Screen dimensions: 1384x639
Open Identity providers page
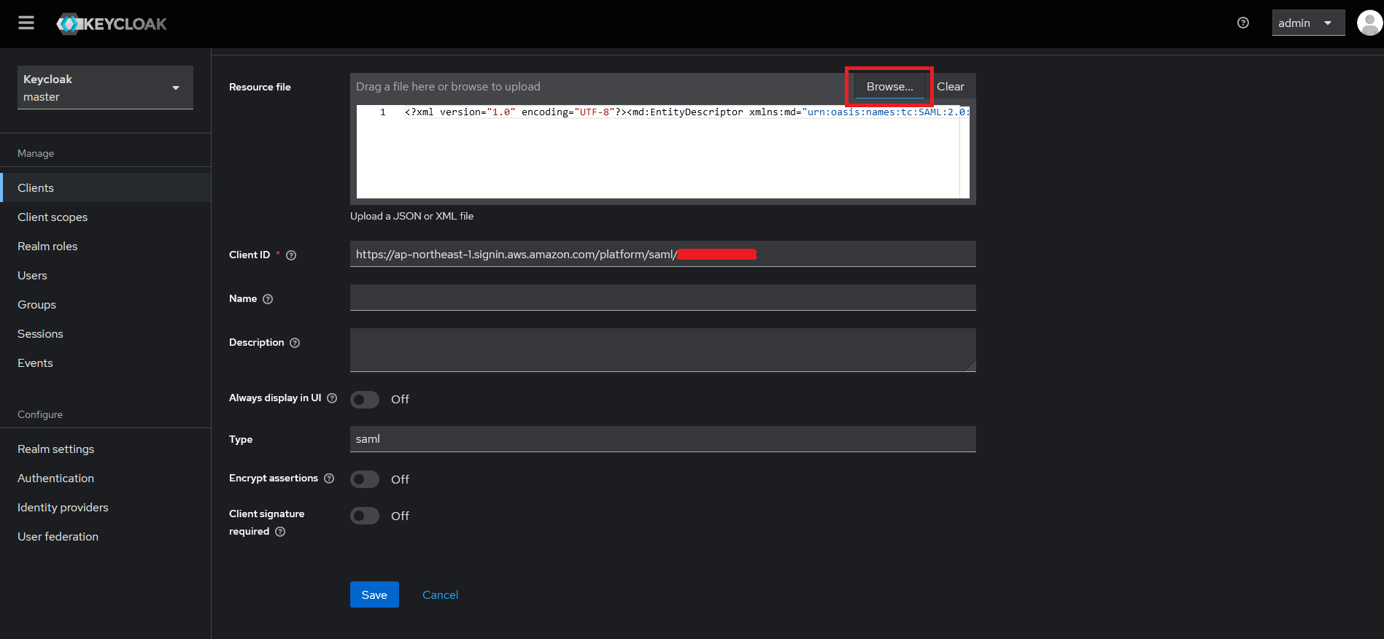(x=106, y=507)
